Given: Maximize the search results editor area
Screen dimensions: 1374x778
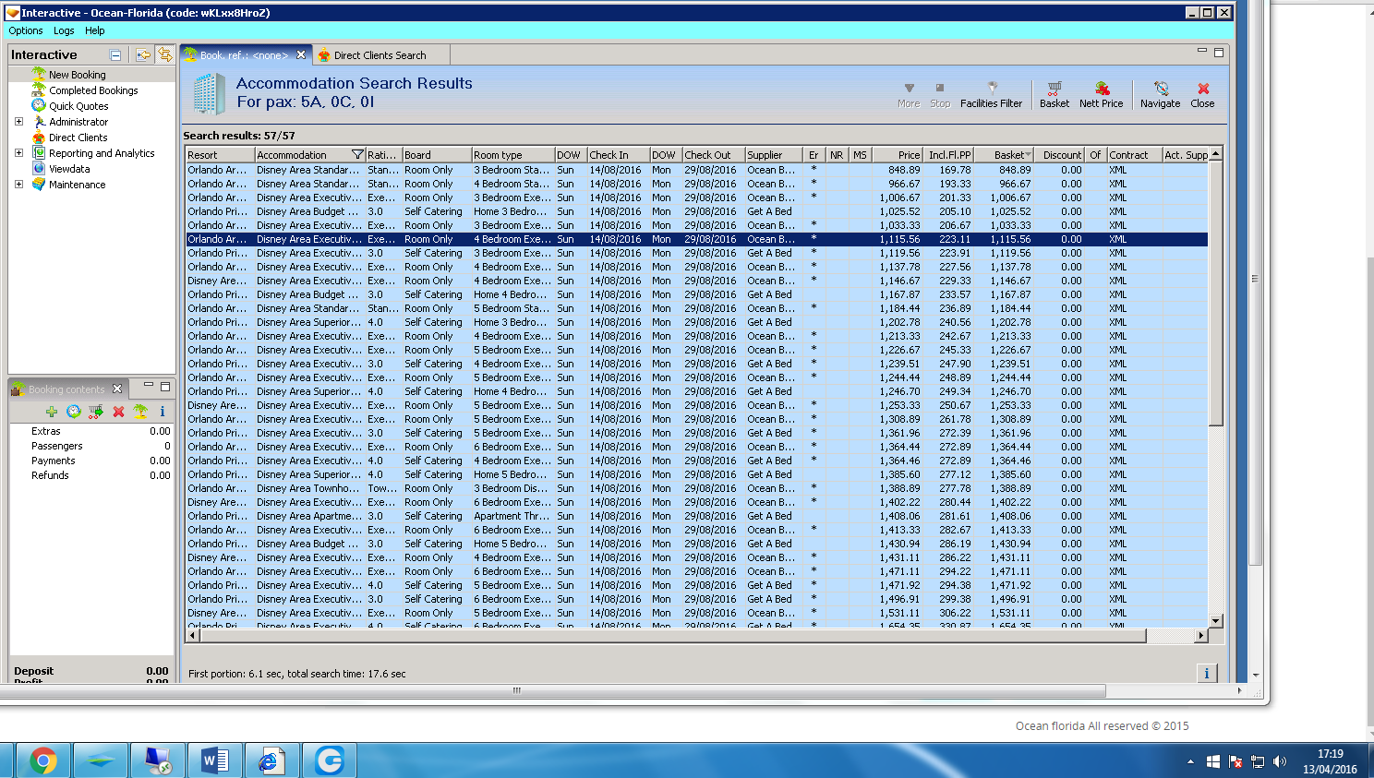Looking at the screenshot, I should coord(1219,53).
